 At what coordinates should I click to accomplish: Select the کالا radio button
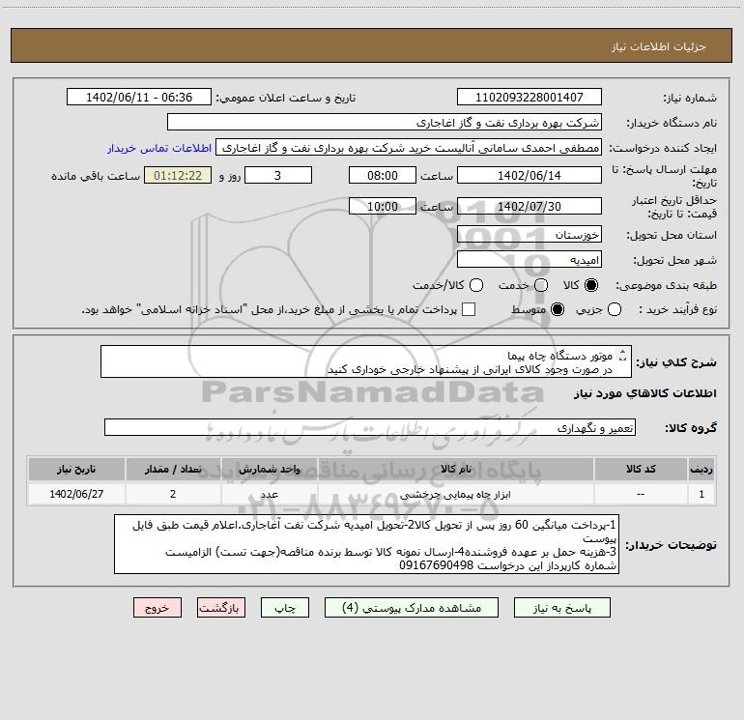pos(591,285)
